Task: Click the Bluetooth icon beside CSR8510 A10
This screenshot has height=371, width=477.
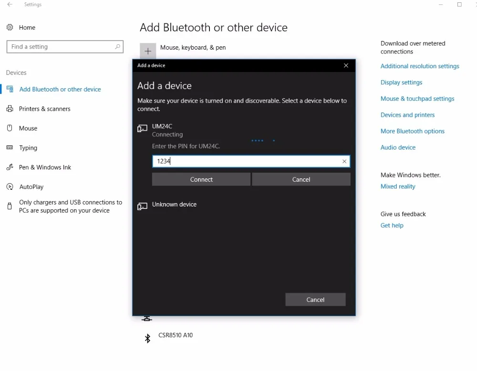Action: coord(147,338)
